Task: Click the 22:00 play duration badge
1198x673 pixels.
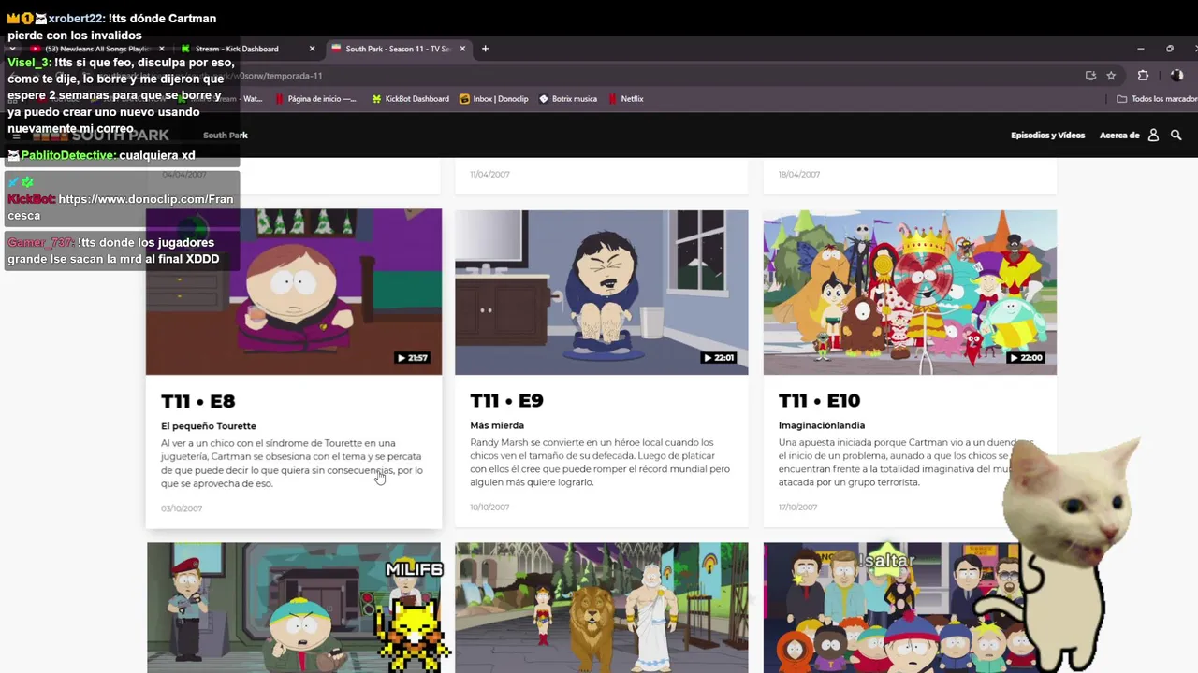Action: click(1027, 358)
